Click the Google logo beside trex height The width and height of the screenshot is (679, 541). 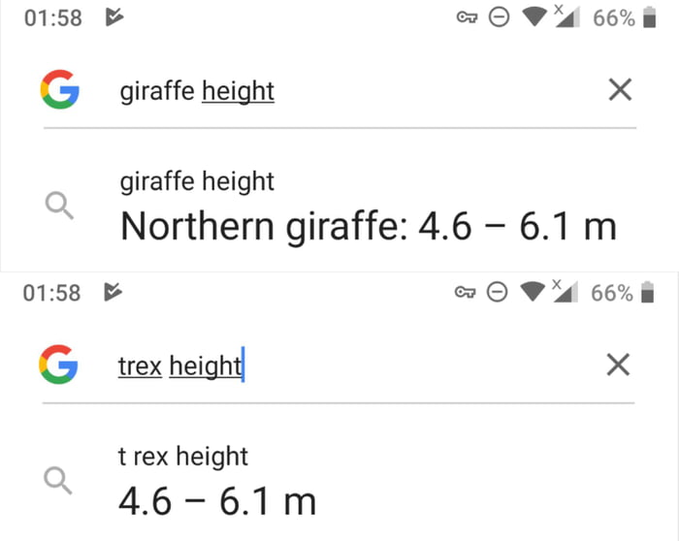point(59,366)
